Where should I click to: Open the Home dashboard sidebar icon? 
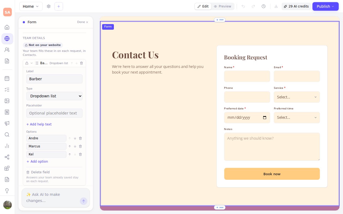(x=7, y=27)
